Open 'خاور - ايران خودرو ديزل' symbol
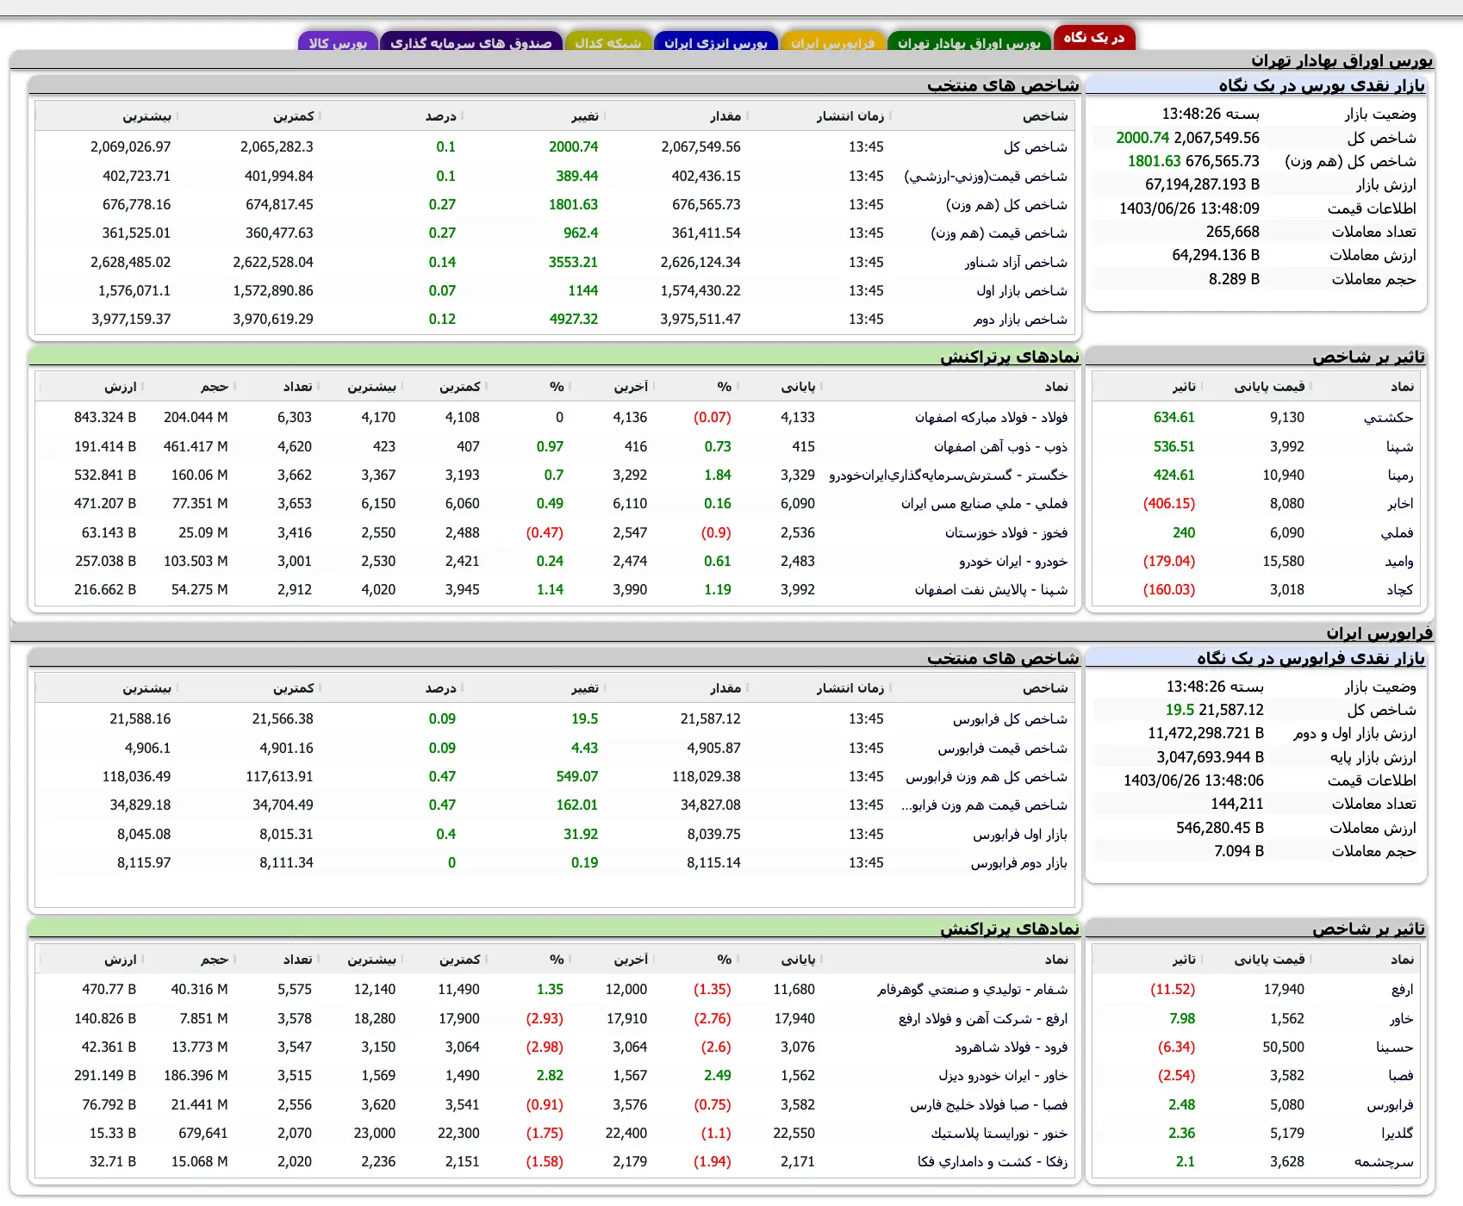The height and width of the screenshot is (1206, 1463). click(1003, 1076)
